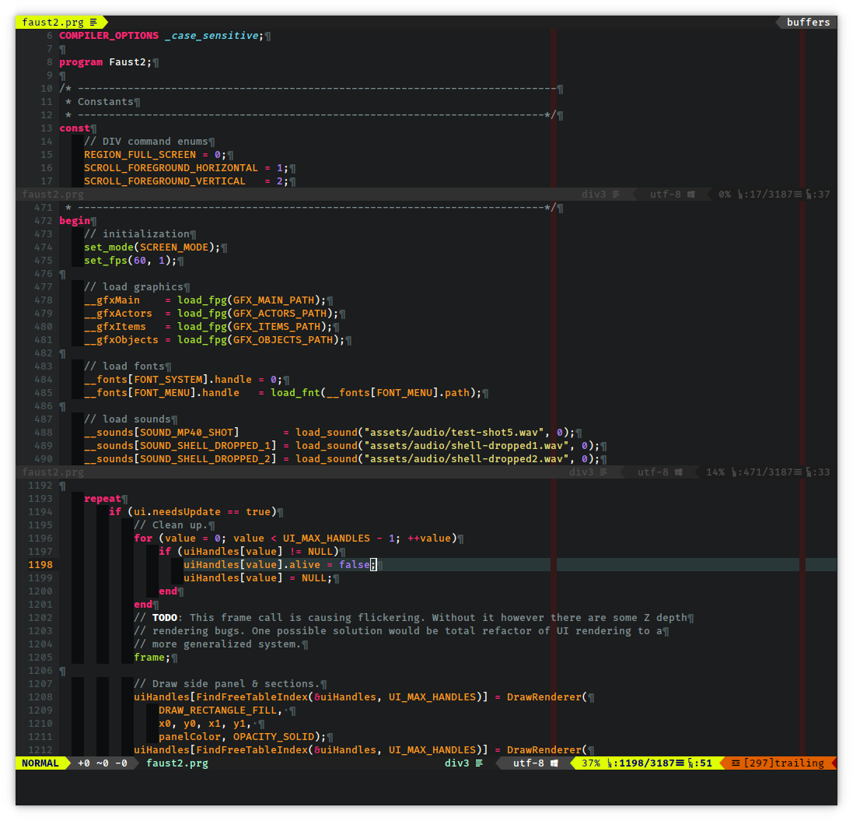Click the buffers label in the tabline
853x821 pixels.
tap(808, 23)
